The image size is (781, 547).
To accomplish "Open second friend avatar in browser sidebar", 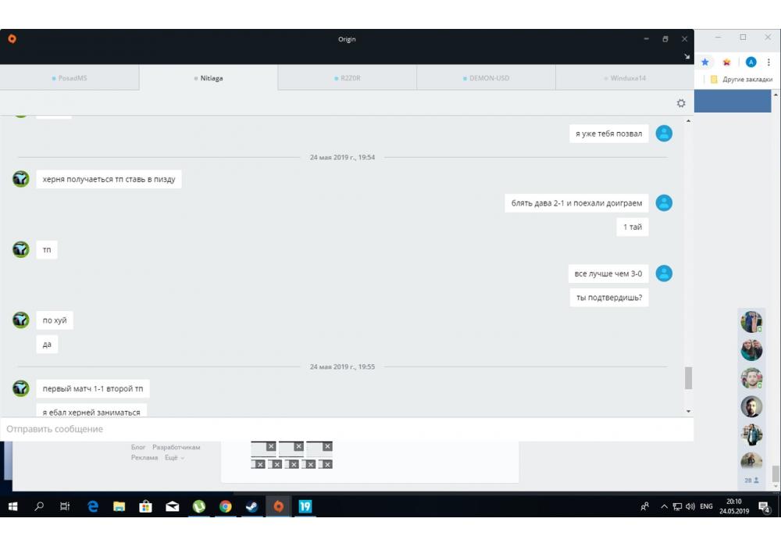I will [751, 350].
